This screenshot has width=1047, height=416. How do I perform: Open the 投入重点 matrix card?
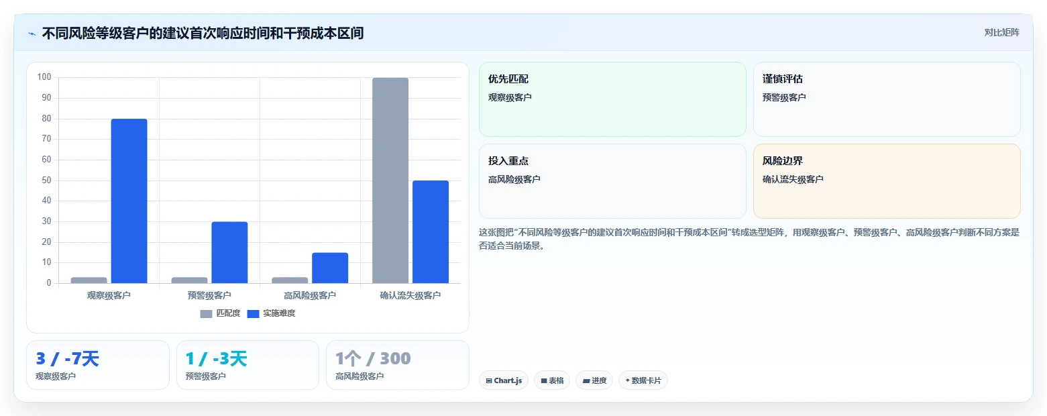coord(612,181)
